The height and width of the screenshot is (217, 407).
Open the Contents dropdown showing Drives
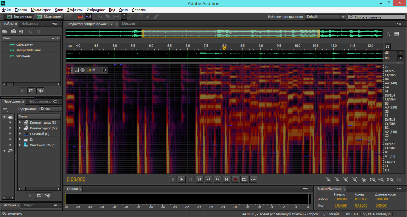click(51, 109)
